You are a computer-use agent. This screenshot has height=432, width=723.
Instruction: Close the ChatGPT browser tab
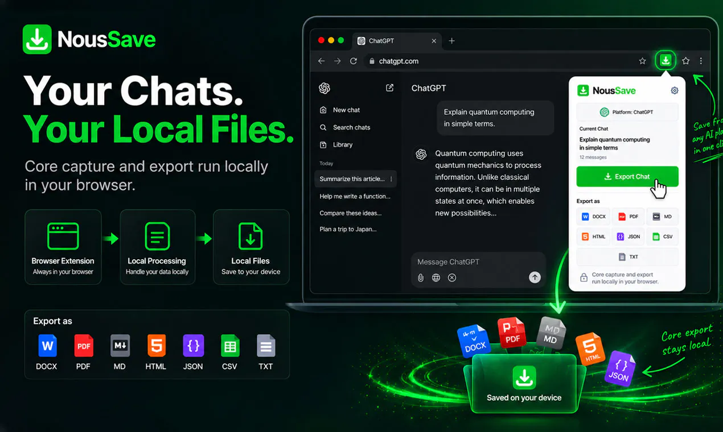coord(434,41)
